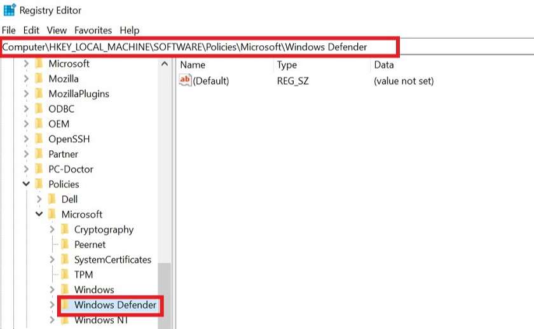534x329 pixels.
Task: Open the File menu
Action: click(x=9, y=31)
